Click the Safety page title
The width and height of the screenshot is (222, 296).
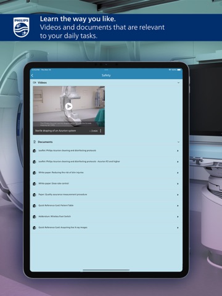(106, 75)
